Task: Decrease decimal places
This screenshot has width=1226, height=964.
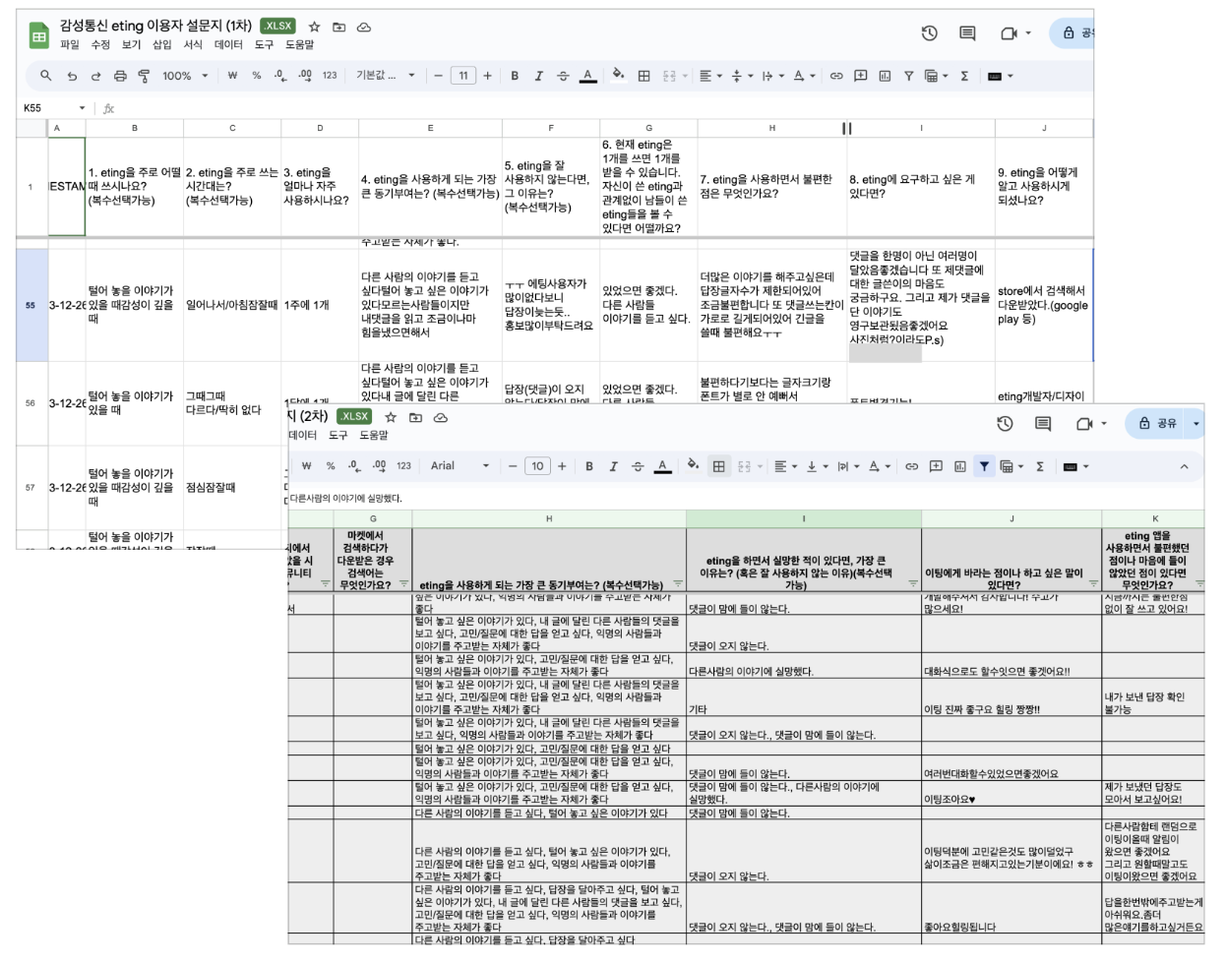Action: 279,75
